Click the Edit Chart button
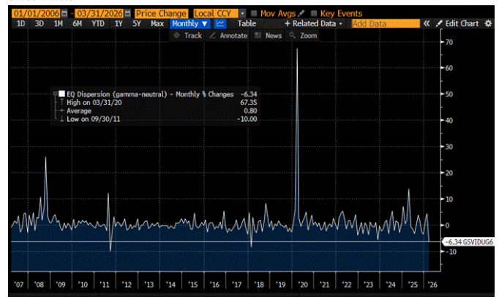 (457, 24)
